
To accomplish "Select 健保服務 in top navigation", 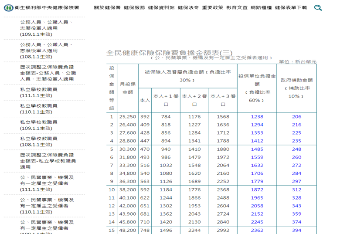I will tap(134, 8).
